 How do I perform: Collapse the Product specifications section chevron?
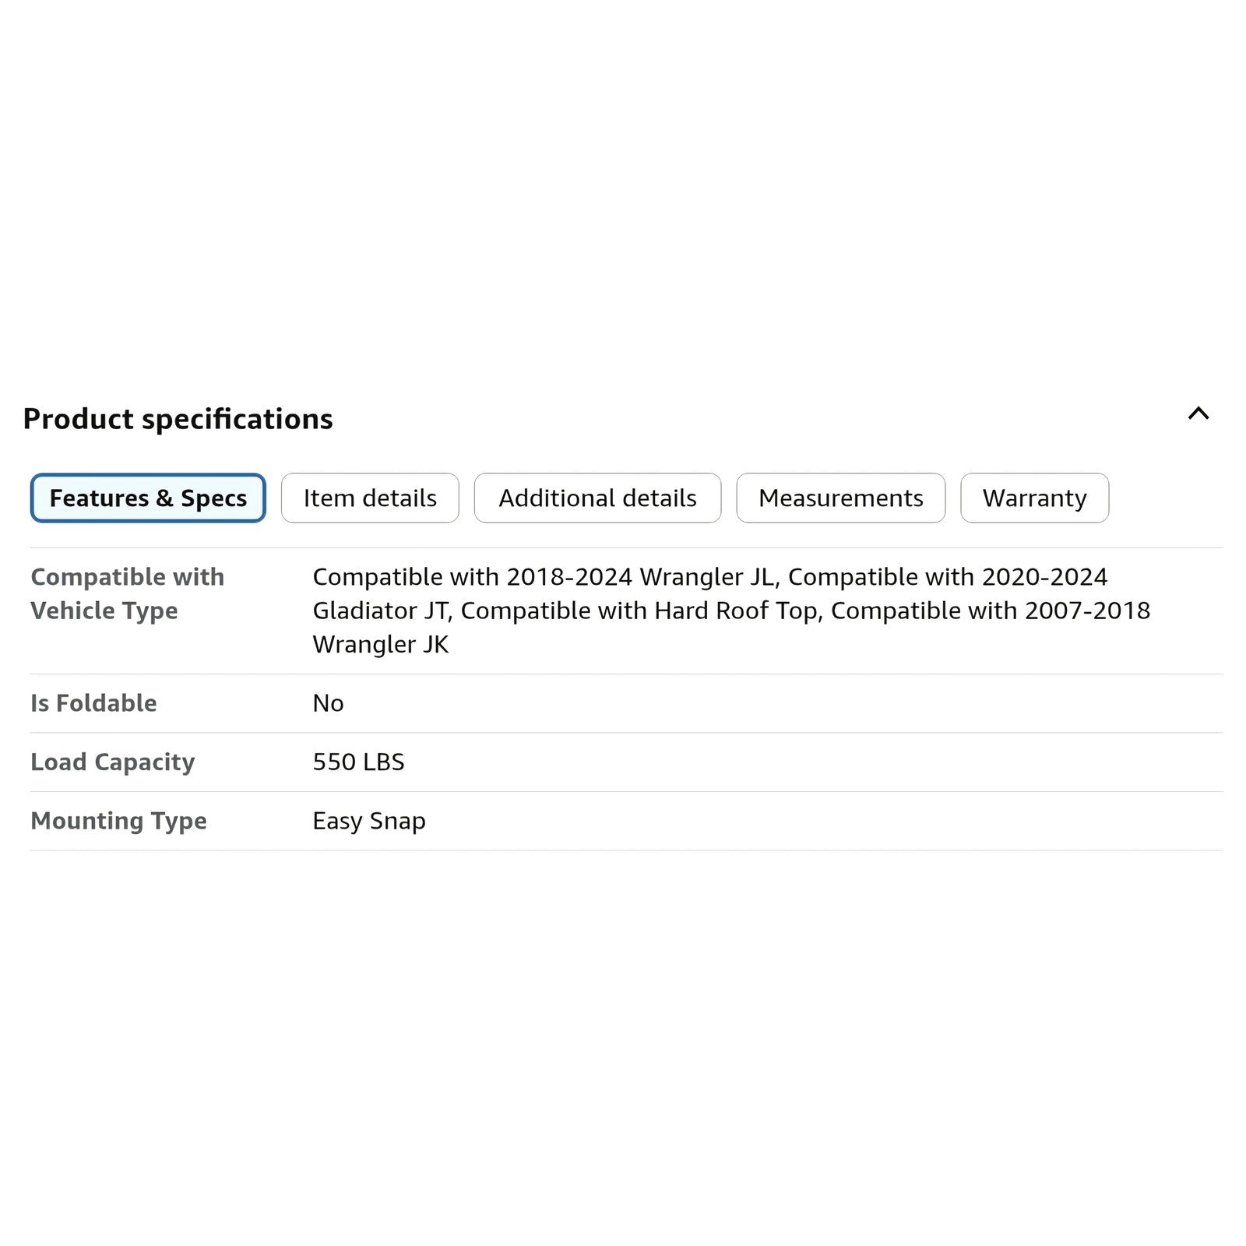coord(1198,414)
